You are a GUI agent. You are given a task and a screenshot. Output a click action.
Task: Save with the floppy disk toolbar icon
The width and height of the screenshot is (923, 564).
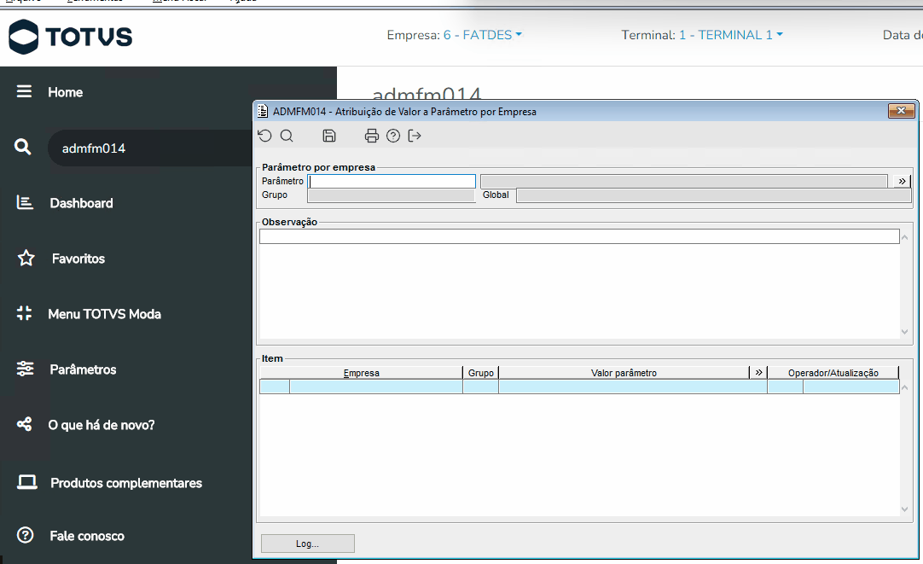tap(329, 136)
